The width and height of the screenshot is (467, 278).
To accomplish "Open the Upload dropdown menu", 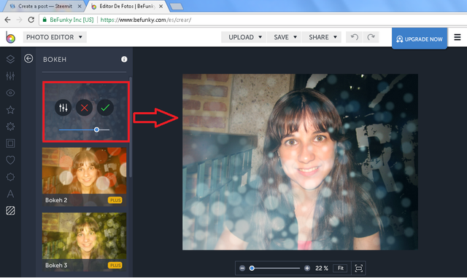I will point(244,37).
